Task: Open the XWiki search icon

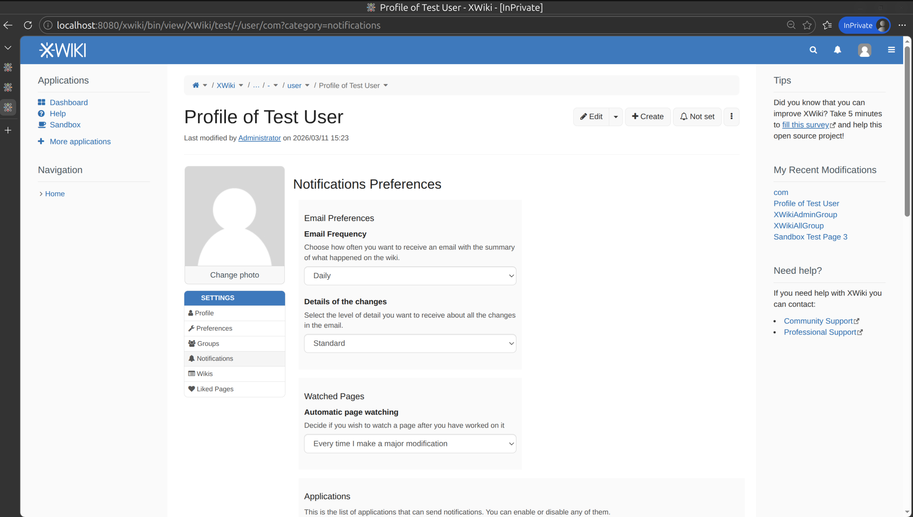Action: [813, 50]
